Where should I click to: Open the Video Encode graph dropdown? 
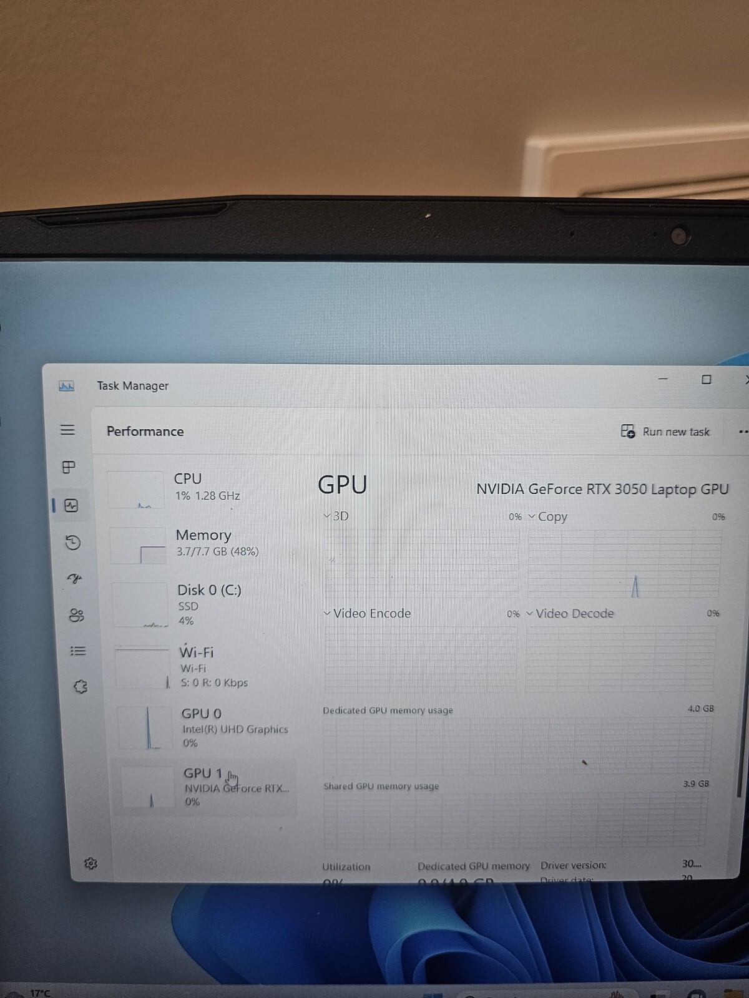click(367, 613)
